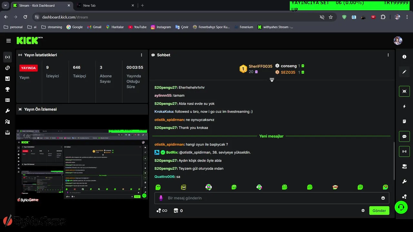Open the Instagram bookmark
The width and height of the screenshot is (413, 232).
pos(161,27)
